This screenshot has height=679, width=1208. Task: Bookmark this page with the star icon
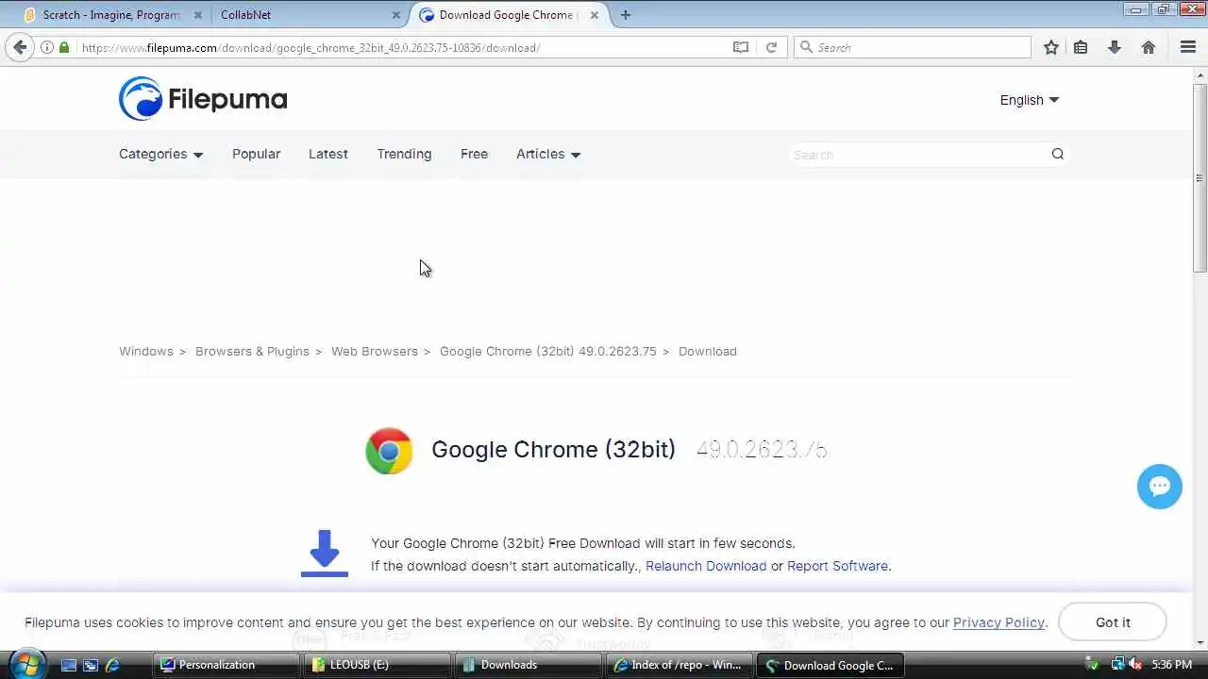coord(1050,47)
